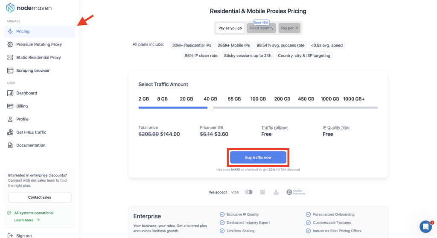This screenshot has height=238, width=437.
Task: Click the Save 15% badge
Action: 261,22
